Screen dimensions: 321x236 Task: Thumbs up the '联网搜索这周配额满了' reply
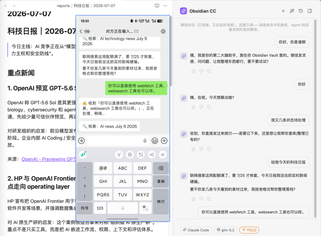(193, 199)
